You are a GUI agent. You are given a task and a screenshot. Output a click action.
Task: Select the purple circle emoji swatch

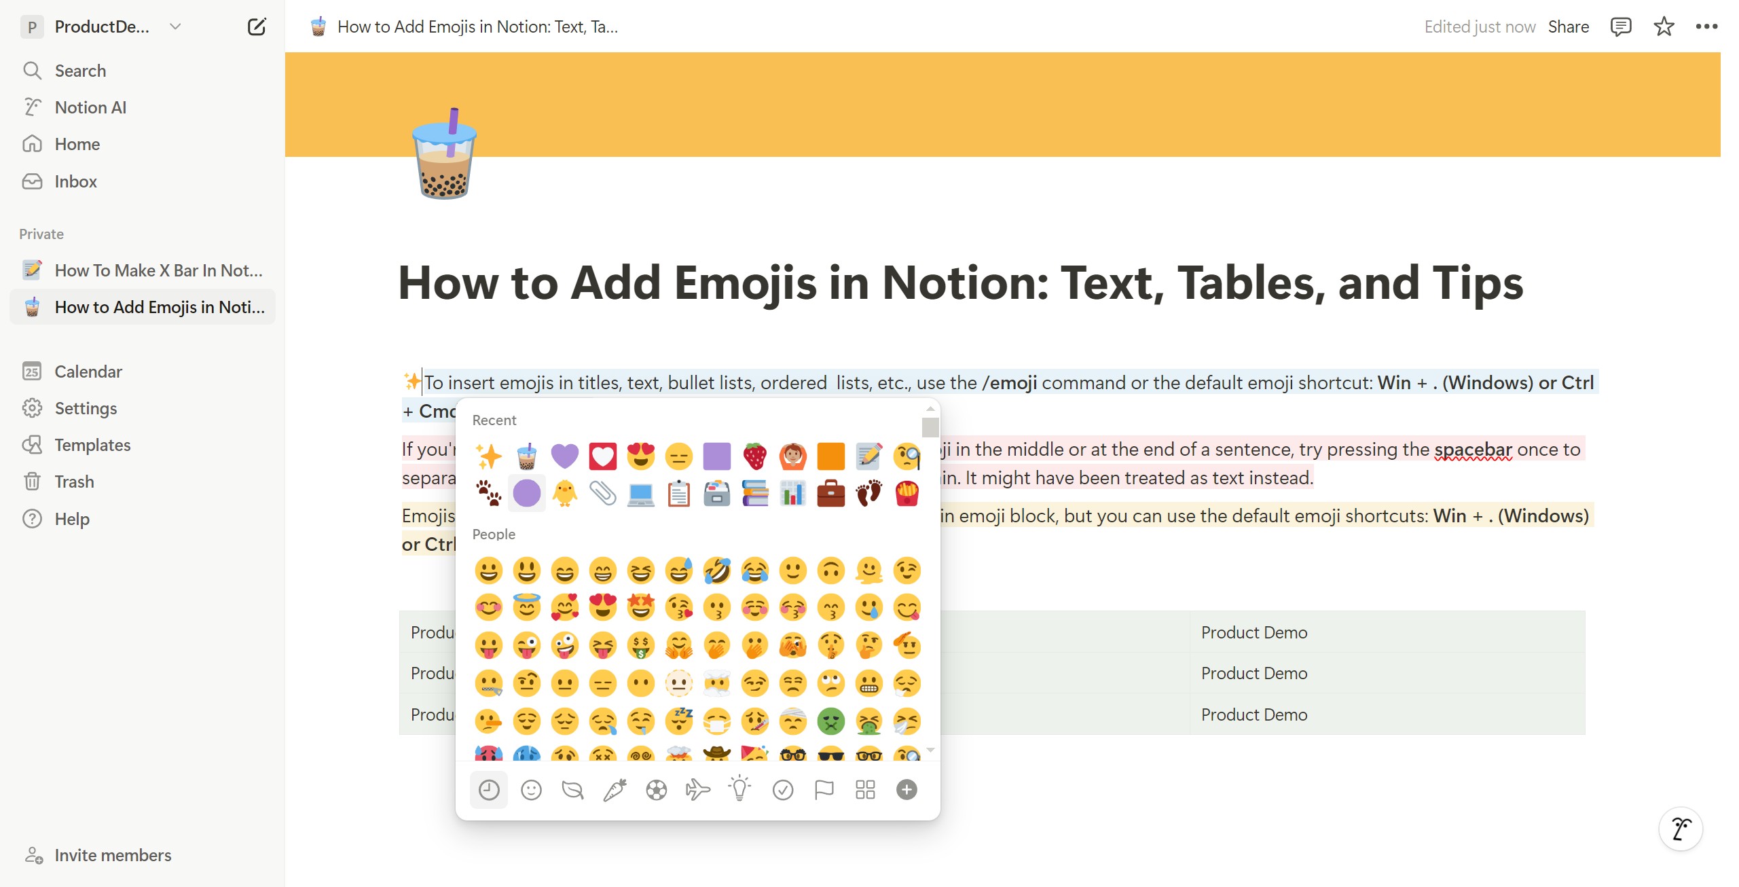point(526,494)
